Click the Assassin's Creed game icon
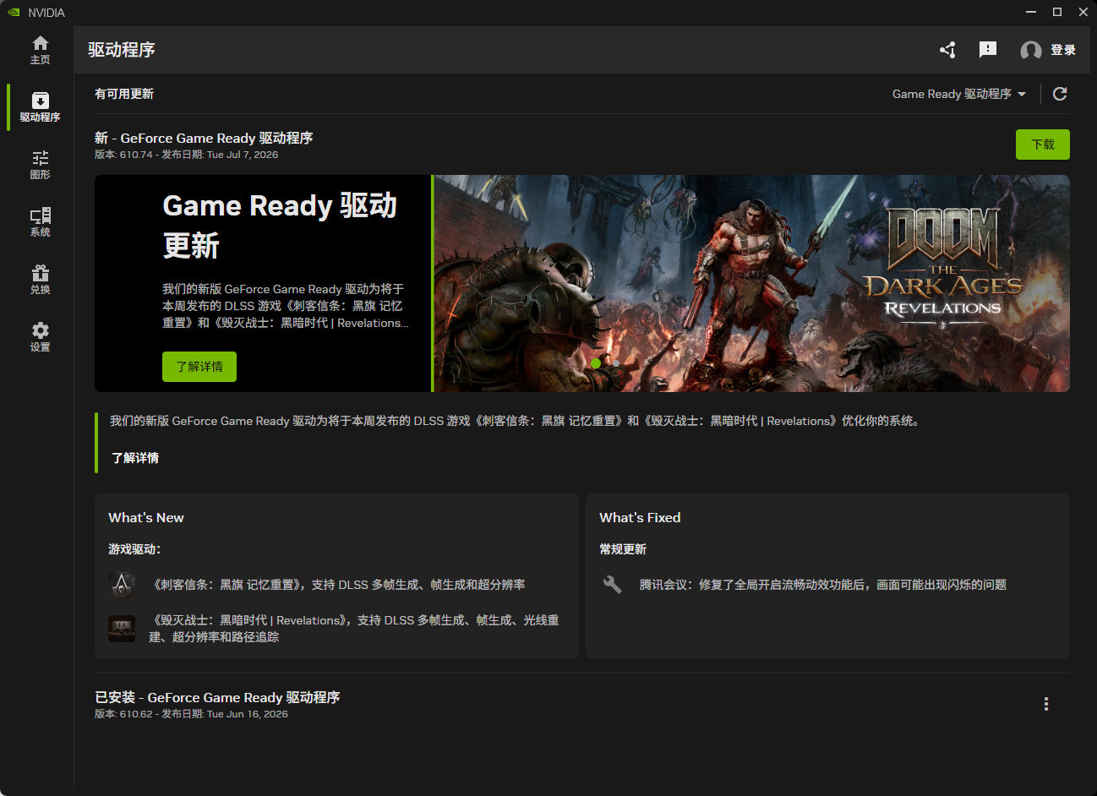1097x796 pixels. pos(122,584)
